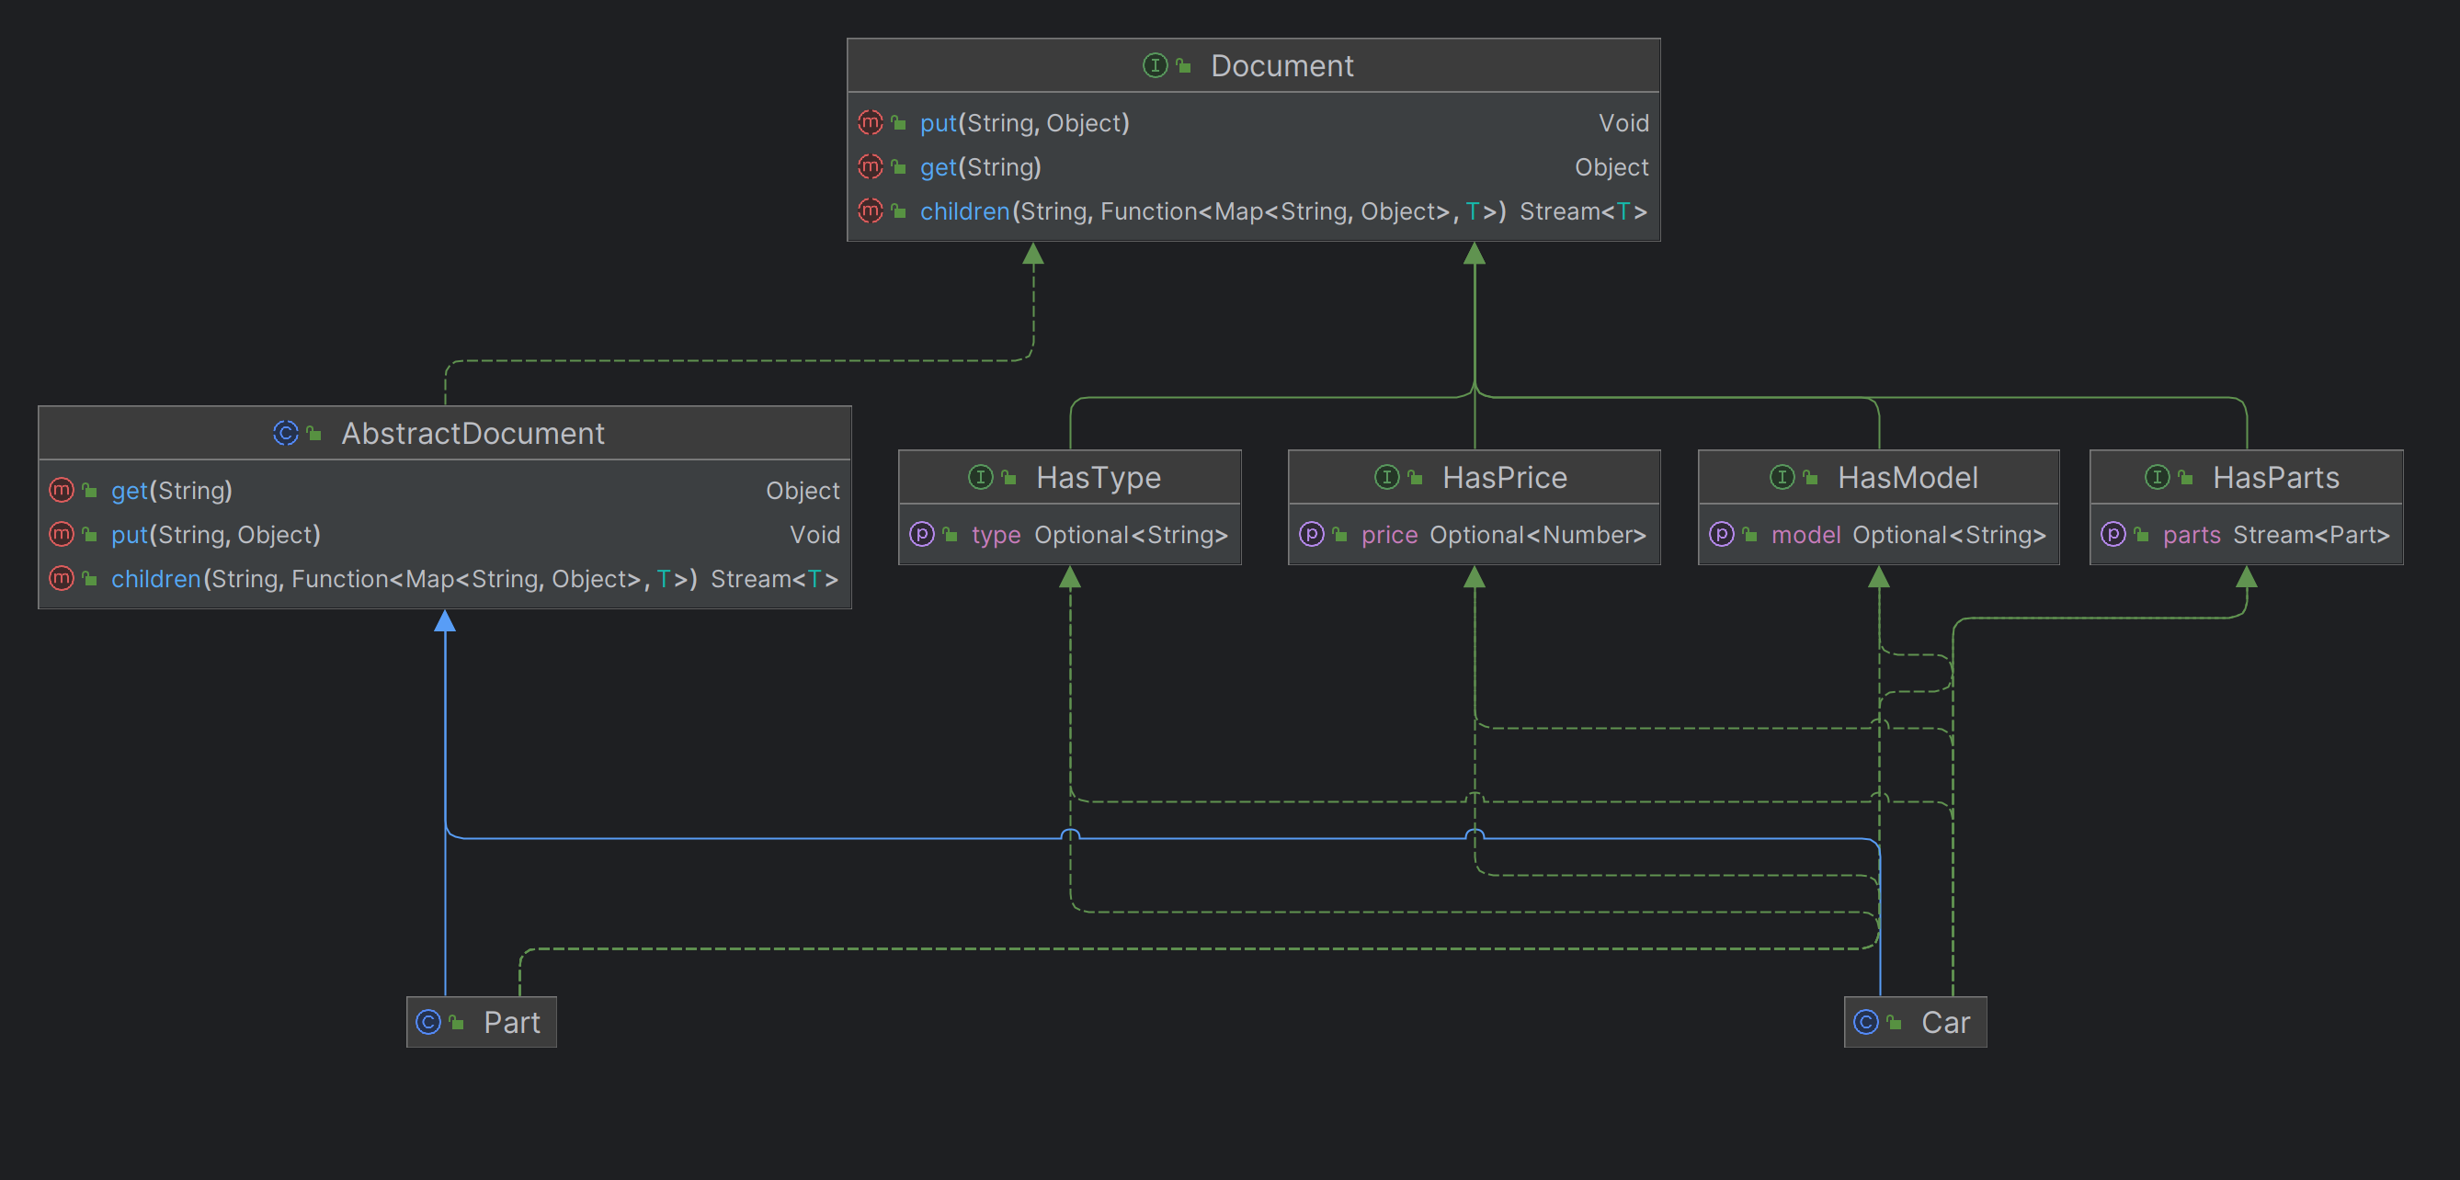Click the interface icon on HasType node
The image size is (2460, 1180).
(x=980, y=477)
